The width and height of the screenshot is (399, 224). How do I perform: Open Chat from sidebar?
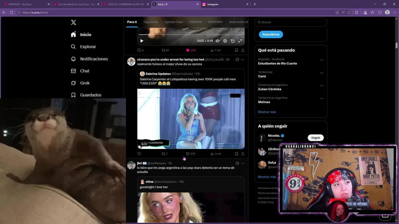coord(80,71)
